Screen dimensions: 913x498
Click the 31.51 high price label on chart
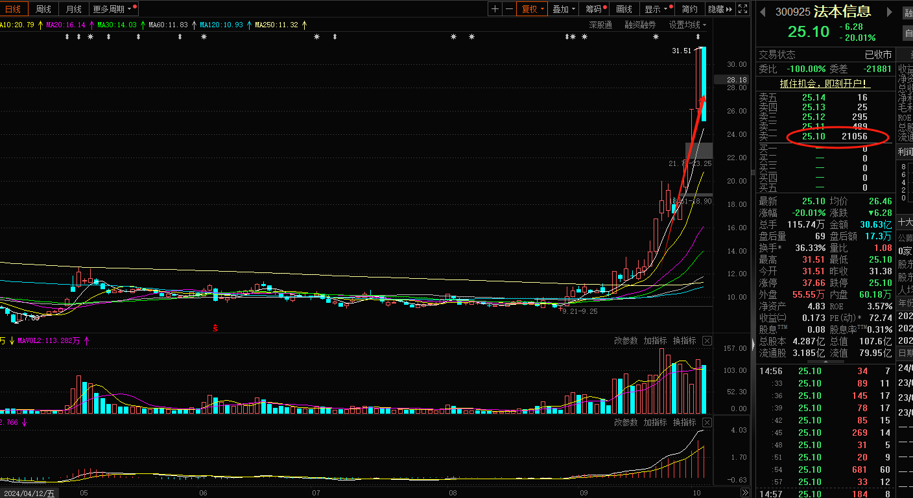coord(682,51)
